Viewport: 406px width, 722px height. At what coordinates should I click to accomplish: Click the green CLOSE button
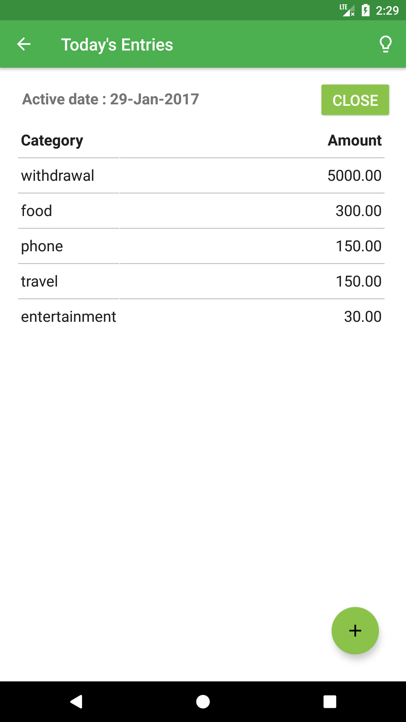point(355,100)
